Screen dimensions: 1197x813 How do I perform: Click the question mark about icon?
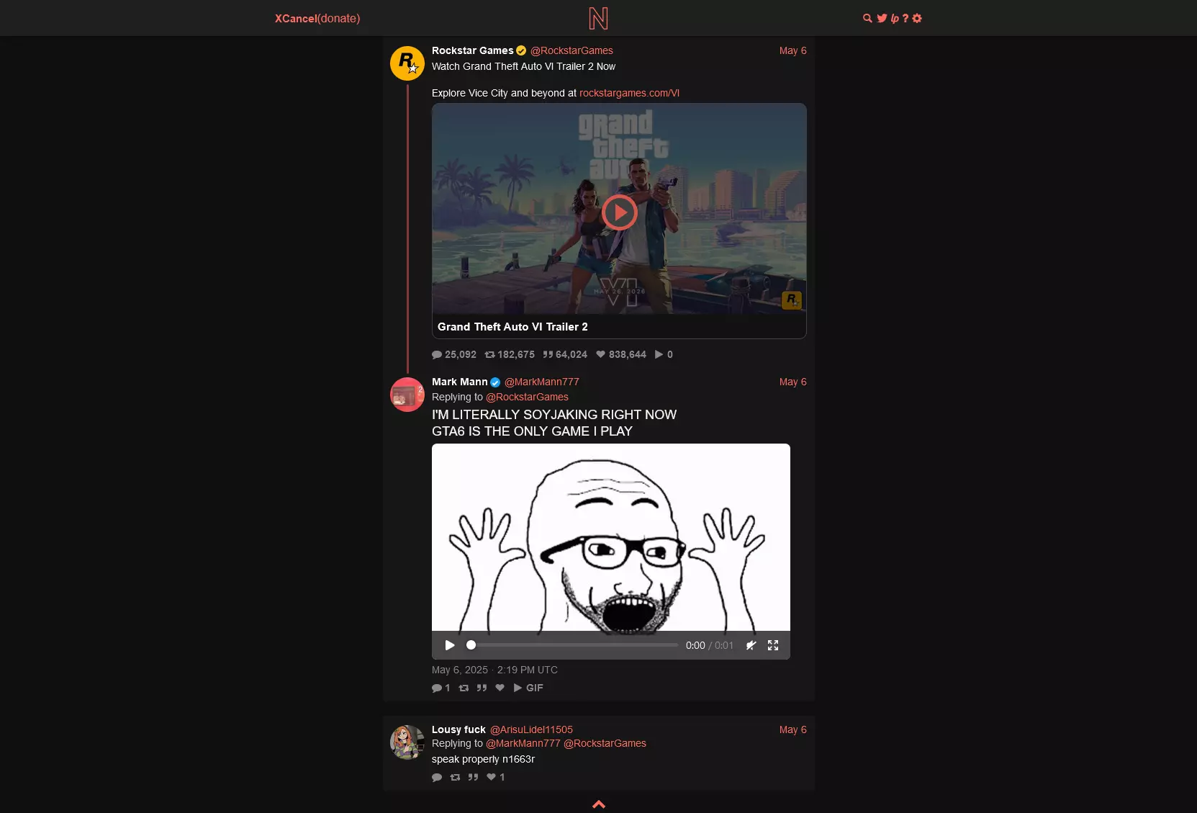pyautogui.click(x=905, y=19)
